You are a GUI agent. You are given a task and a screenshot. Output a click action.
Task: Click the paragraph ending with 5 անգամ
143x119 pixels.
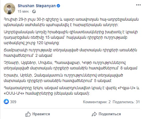click(x=63, y=78)
